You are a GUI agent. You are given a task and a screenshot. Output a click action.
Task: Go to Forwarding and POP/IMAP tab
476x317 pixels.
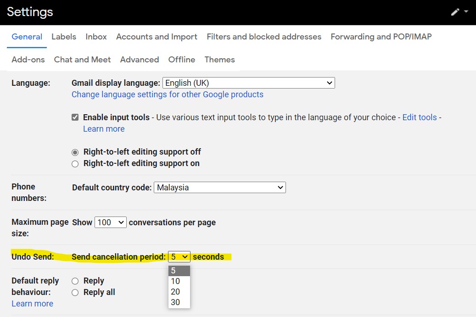[381, 37]
